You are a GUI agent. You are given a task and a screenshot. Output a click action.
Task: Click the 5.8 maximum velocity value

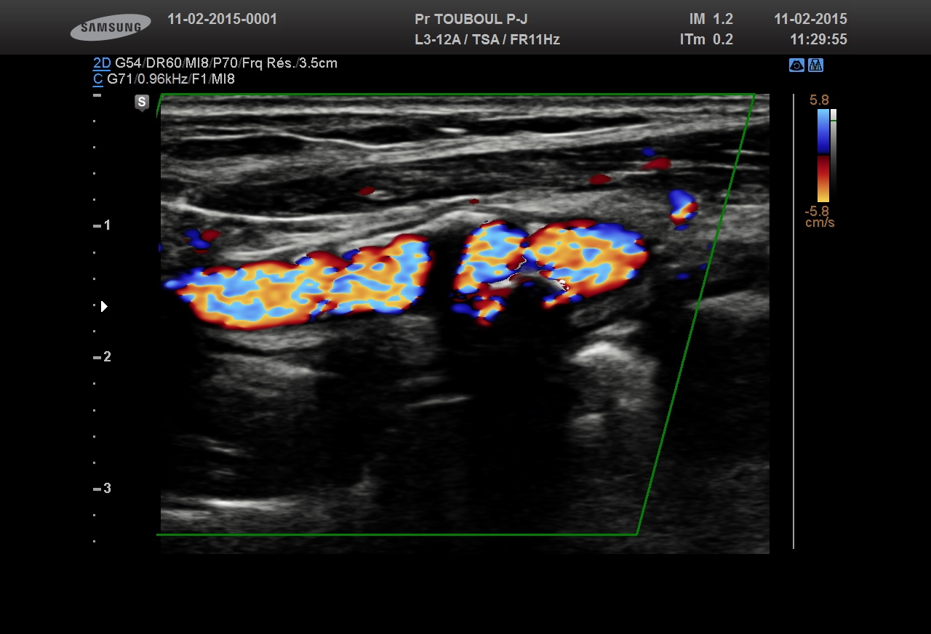pyautogui.click(x=819, y=100)
